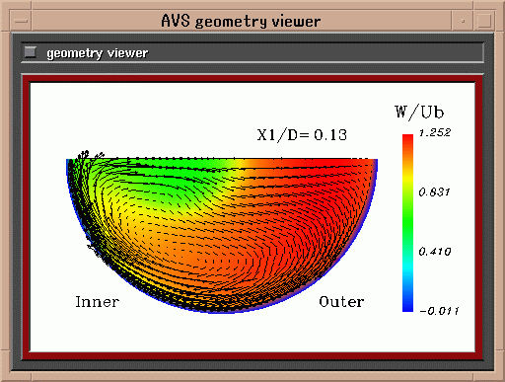Open the window menu button in title bar
Screen dimensions: 505x382
[22, 21]
